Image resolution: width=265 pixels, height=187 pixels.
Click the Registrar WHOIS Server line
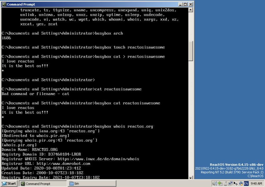coord(71,159)
